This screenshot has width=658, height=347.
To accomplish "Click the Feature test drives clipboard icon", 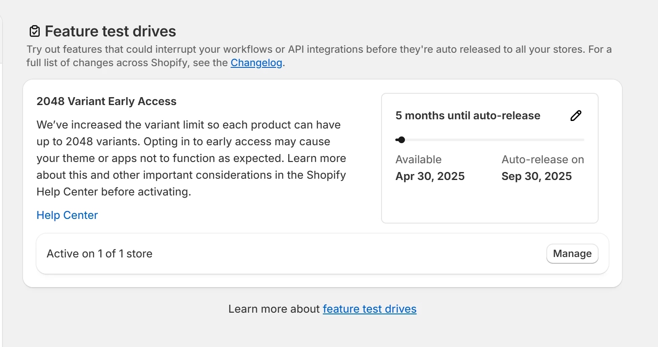I will 35,31.
